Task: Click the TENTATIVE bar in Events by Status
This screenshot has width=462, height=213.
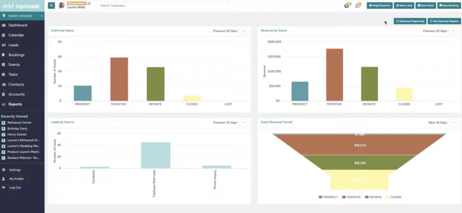Action: click(x=119, y=79)
